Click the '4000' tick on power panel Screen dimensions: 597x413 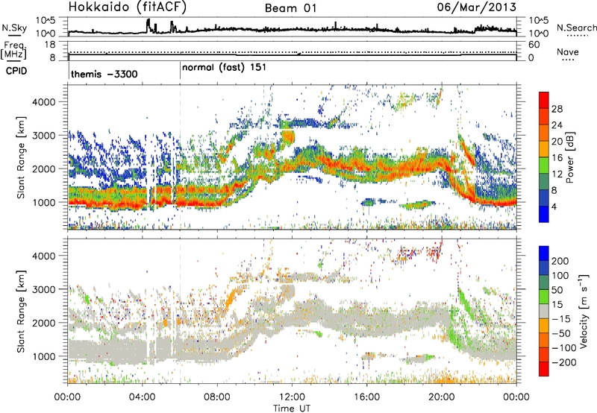tap(43, 101)
